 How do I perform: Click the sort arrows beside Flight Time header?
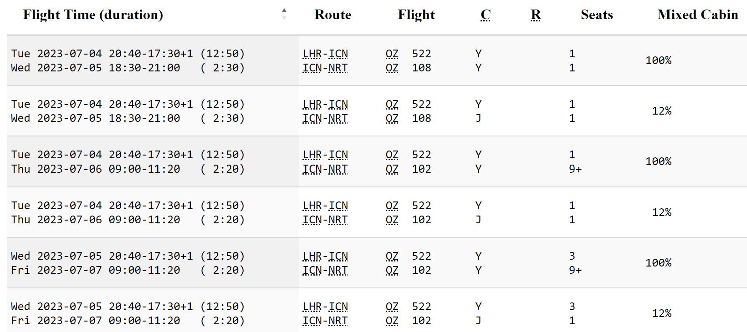pyautogui.click(x=284, y=14)
